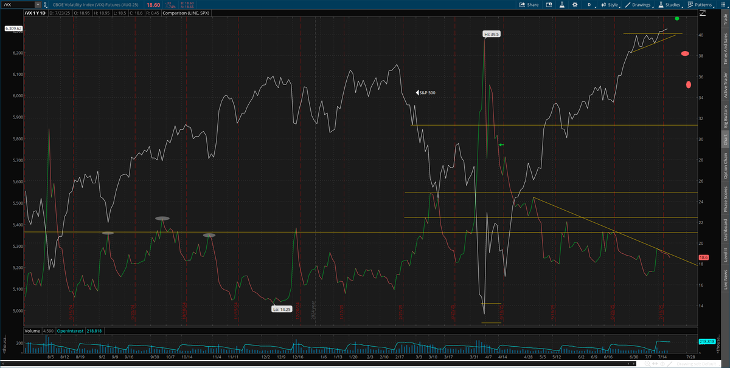Open the Phase Scores sidebar tab
Image resolution: width=730 pixels, height=368 pixels.
coord(725,199)
